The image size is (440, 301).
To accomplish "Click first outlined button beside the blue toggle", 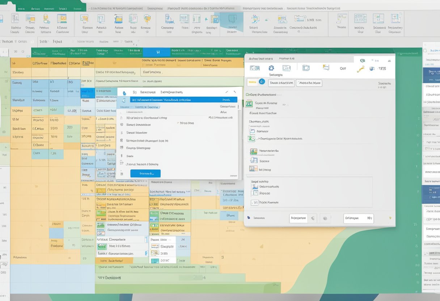I will point(281,83).
